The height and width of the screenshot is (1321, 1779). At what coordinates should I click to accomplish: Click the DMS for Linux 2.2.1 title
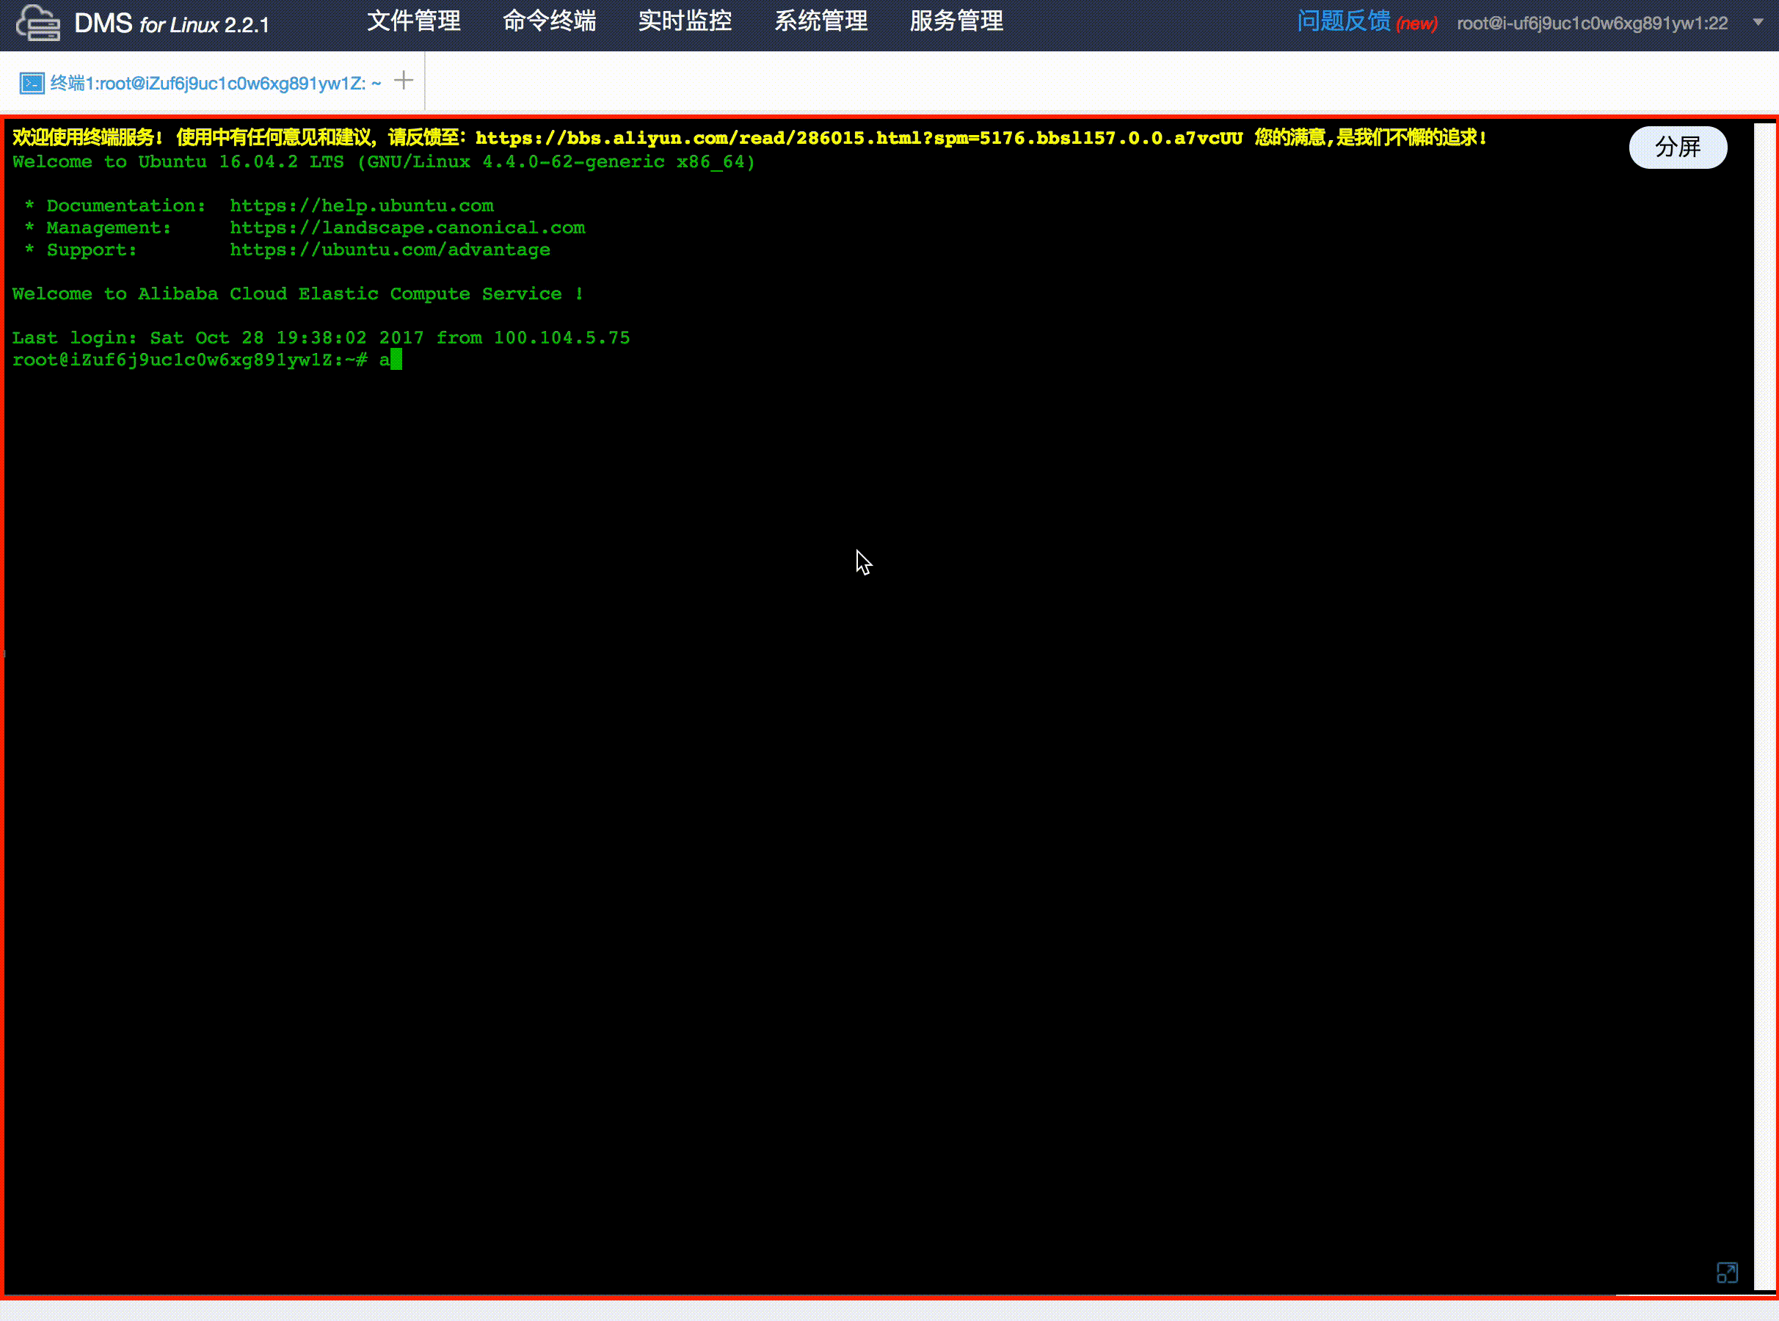coord(172,24)
